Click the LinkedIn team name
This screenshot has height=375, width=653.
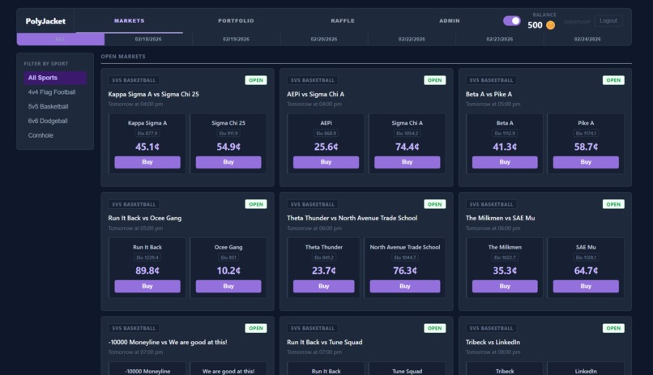[586, 371]
